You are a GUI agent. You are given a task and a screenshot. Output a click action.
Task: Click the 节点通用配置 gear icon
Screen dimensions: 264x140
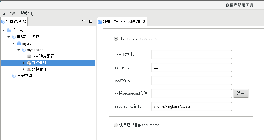click(x=29, y=56)
